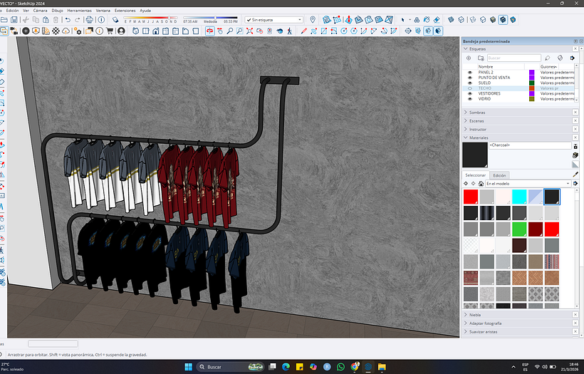Expand the Suavizar aristas panel
Screen dimensions: 584x374
[466, 331]
